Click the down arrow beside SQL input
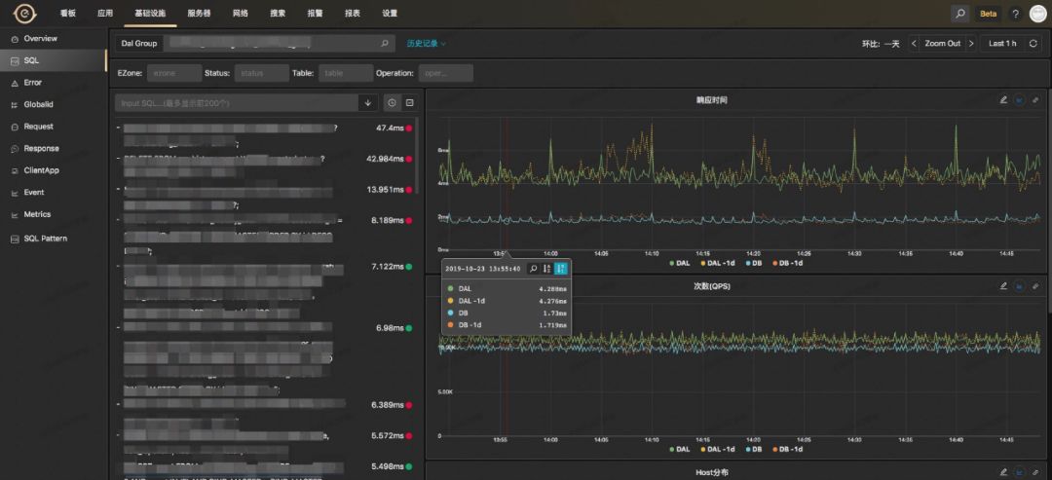1052x480 pixels. click(367, 102)
